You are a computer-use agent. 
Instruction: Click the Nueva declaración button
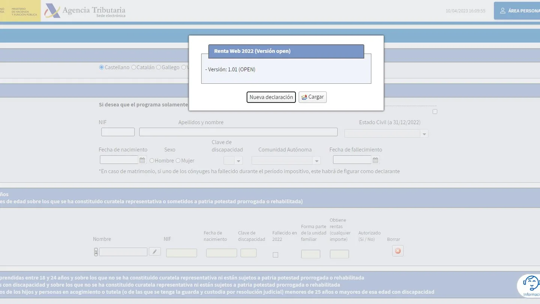pyautogui.click(x=271, y=97)
